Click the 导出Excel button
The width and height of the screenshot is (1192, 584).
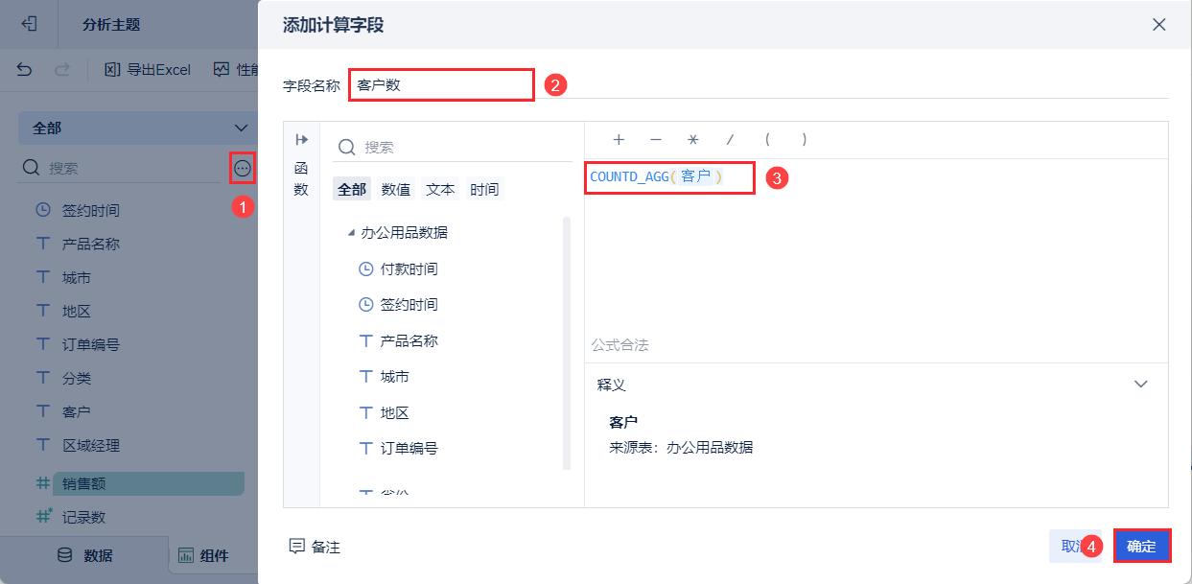[x=148, y=69]
